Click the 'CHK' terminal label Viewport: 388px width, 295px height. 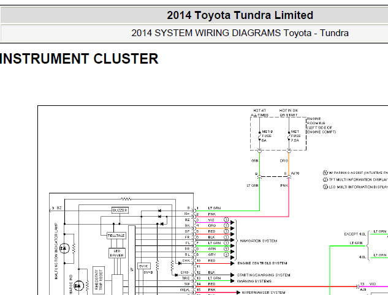186,261
